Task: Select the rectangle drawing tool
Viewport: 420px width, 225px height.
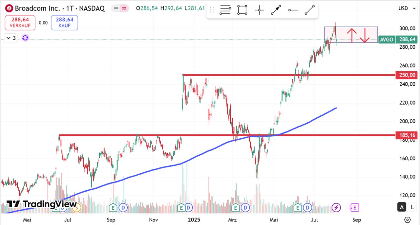Action: [242, 10]
